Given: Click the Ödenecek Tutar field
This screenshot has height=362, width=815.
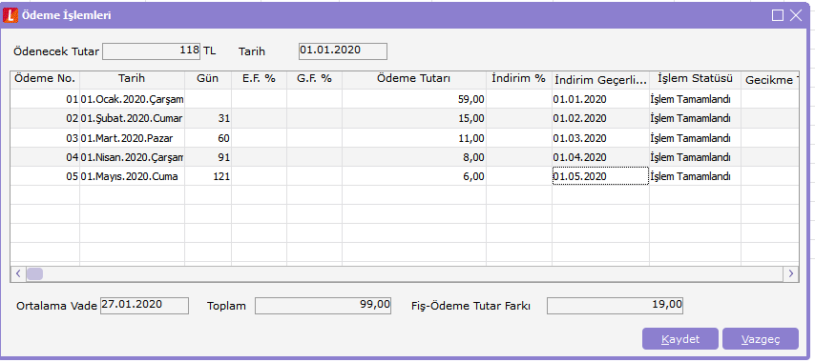Looking at the screenshot, I should [152, 50].
